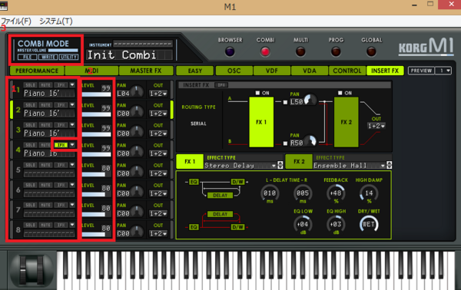The width and height of the screenshot is (461, 290).
Task: Toggle the checkbox beside R50 pan
Action: (285, 143)
